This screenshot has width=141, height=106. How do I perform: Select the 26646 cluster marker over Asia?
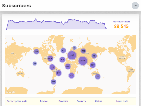pos(83,61)
